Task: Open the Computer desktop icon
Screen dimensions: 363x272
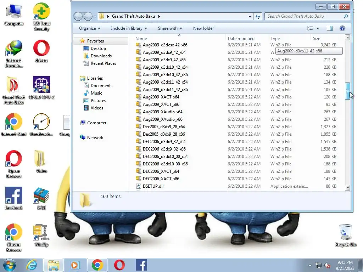Action: tap(14, 15)
